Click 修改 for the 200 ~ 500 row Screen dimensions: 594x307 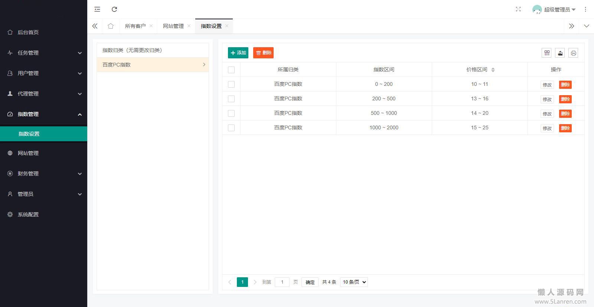pos(547,99)
